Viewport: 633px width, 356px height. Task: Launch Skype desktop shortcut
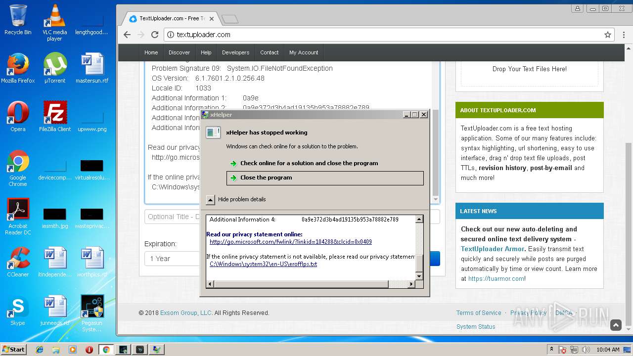[18, 311]
